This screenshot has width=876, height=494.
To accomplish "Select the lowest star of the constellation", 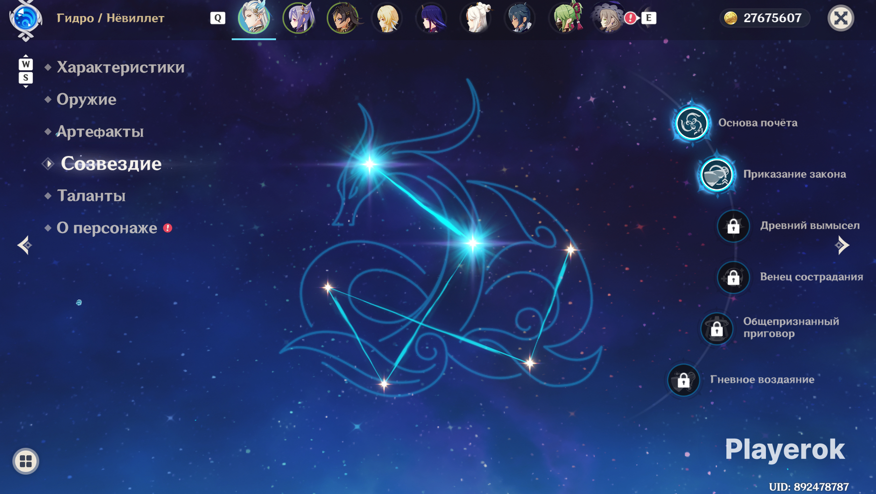I will [384, 384].
